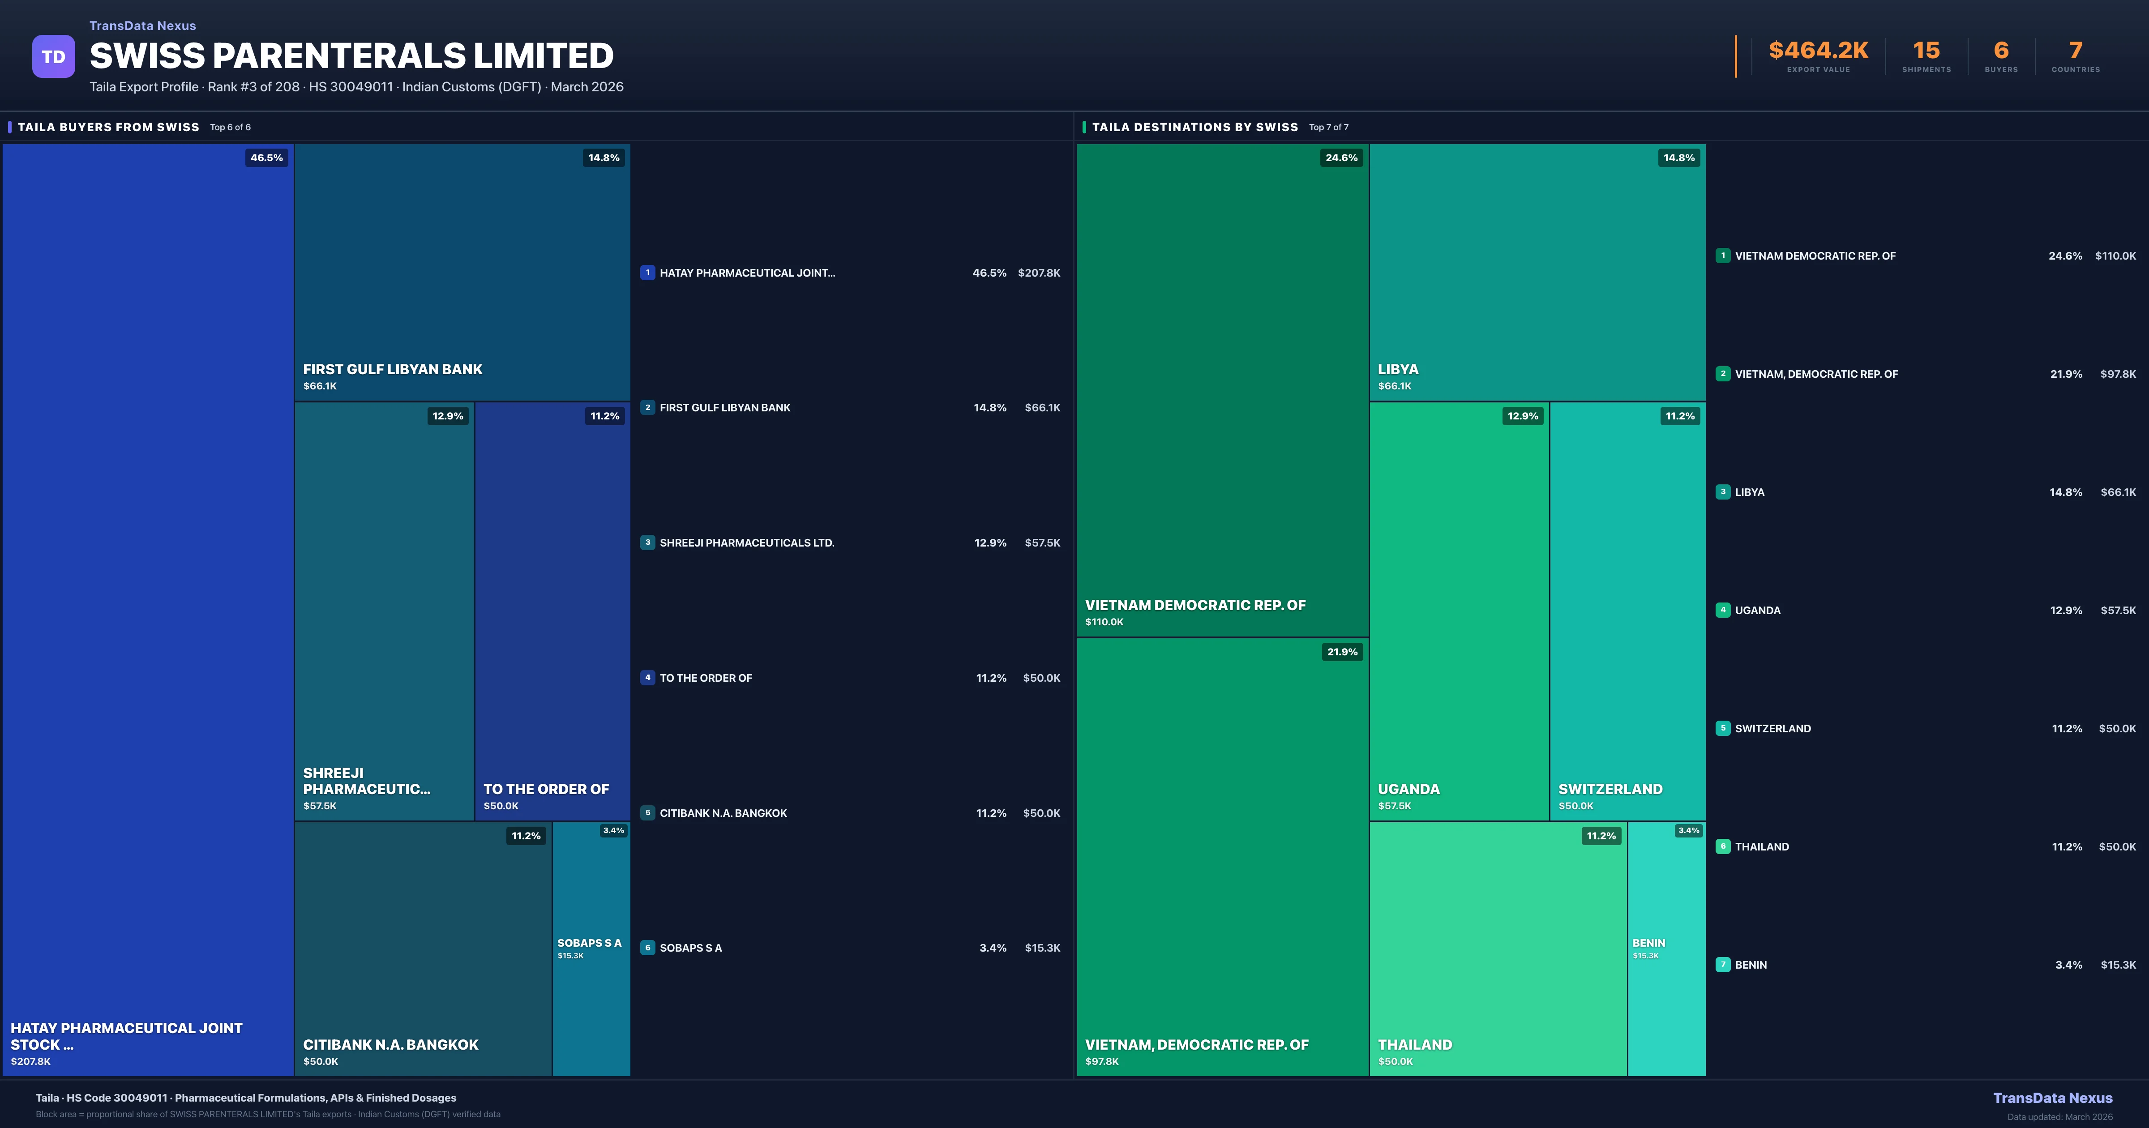Select the FIRST GULF LIBYAN BANK treemap block
The image size is (2149, 1128).
[462, 272]
